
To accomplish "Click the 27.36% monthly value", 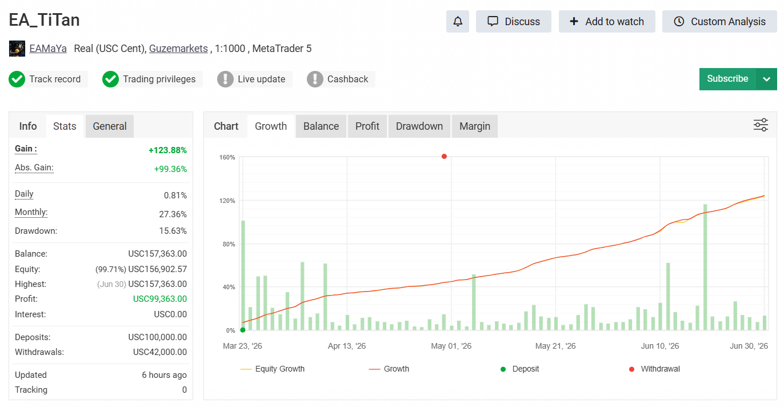I will tap(173, 214).
